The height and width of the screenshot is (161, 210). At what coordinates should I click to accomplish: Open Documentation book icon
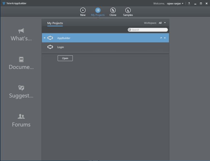tap(21, 59)
